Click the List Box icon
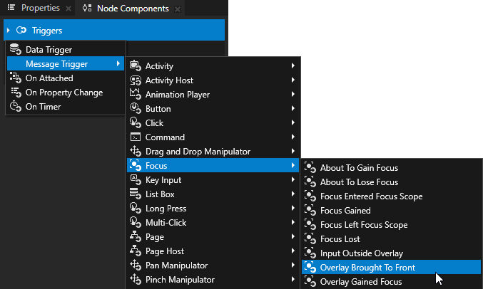The image size is (483, 289). coord(135,194)
